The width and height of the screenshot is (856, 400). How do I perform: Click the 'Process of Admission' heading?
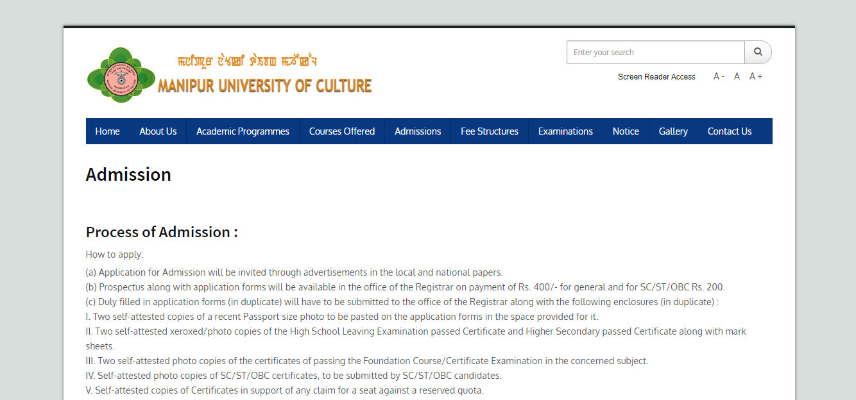[x=162, y=232]
